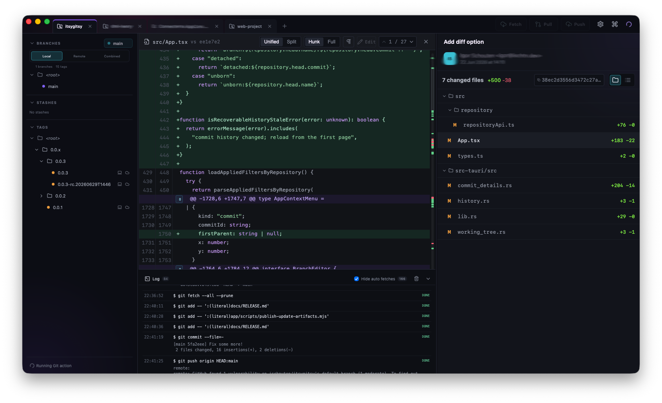Select Remote branches filter

(79, 56)
